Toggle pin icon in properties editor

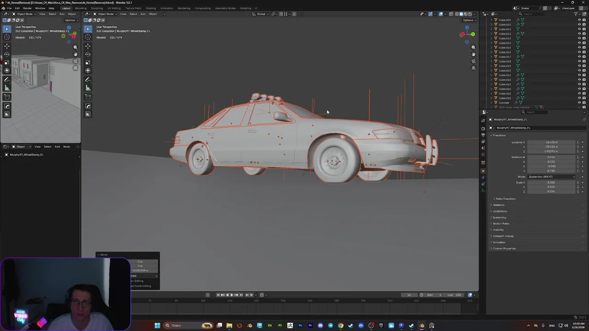click(584, 120)
